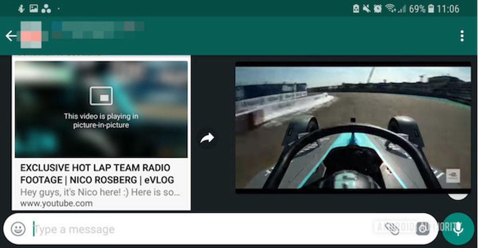Screen dimensions: 478x248
Task: Tap the green microphone voice message button
Action: click(458, 229)
